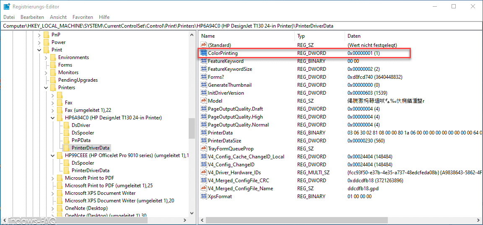Select the ColorPrinting DWORD value icon
This screenshot has height=225, width=483.
(204, 53)
